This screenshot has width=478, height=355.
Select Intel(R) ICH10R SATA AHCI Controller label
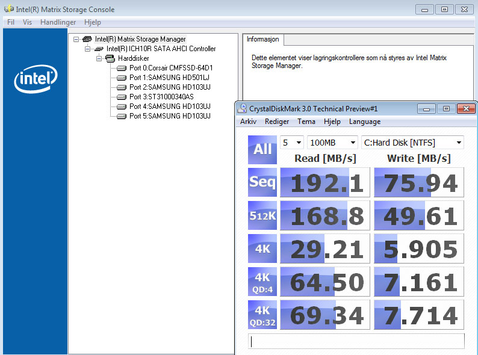tap(161, 49)
